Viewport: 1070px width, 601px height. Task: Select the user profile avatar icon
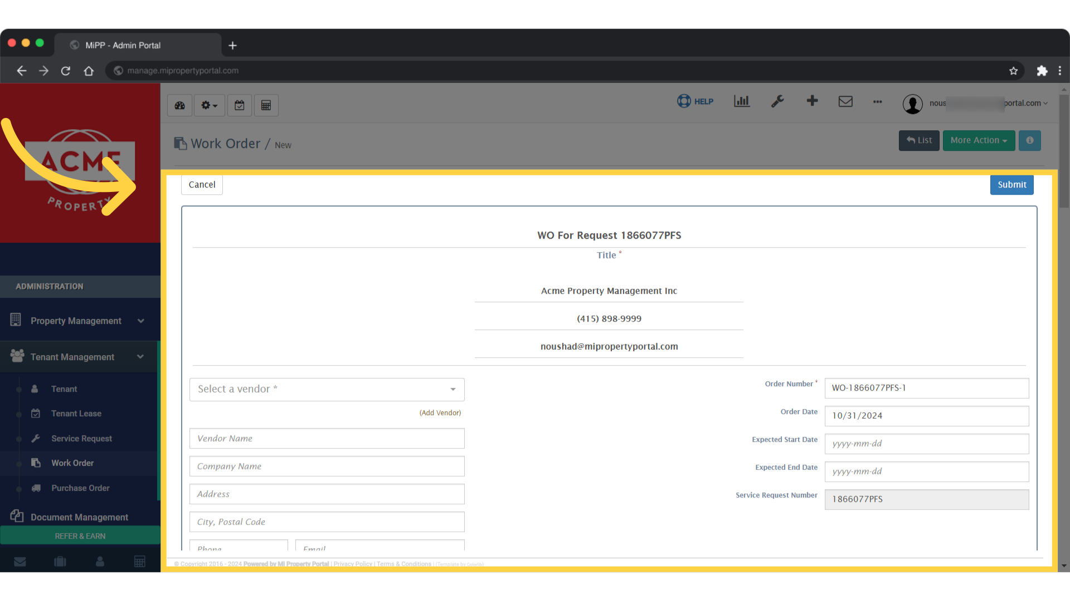[x=912, y=104]
